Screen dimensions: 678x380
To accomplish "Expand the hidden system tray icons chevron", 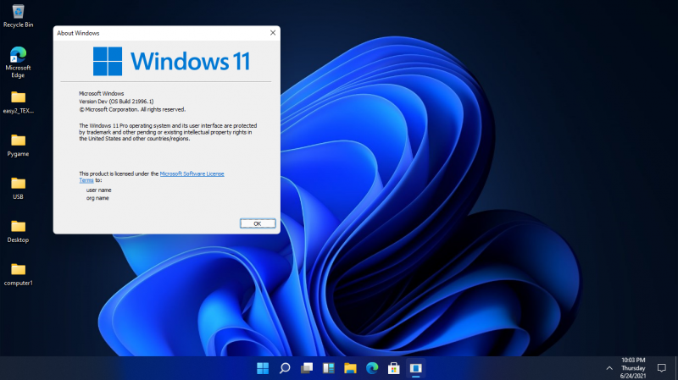I will (609, 368).
